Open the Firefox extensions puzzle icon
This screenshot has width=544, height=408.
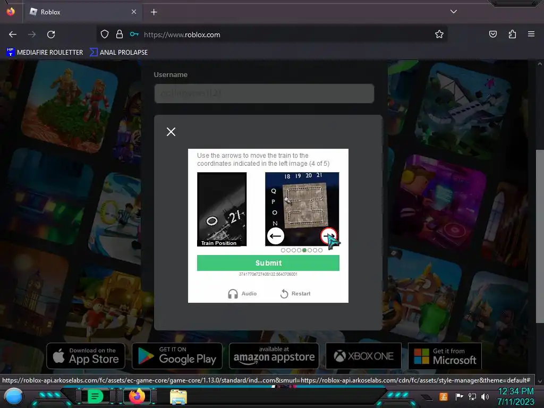(512, 34)
